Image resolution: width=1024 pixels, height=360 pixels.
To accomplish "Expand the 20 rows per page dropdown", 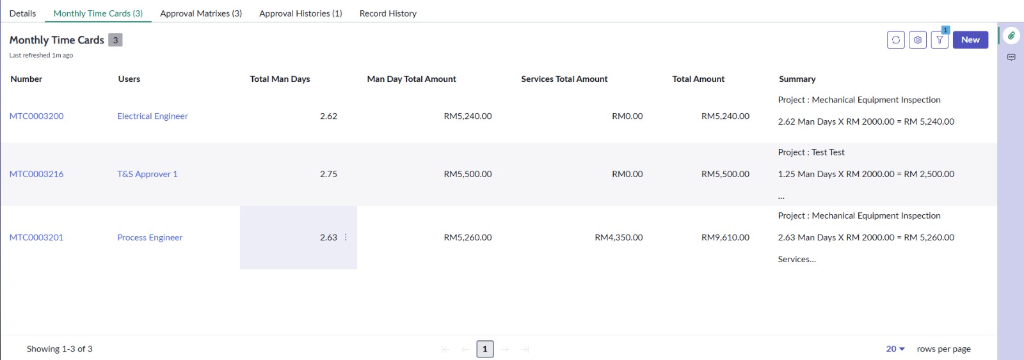I will coord(895,349).
